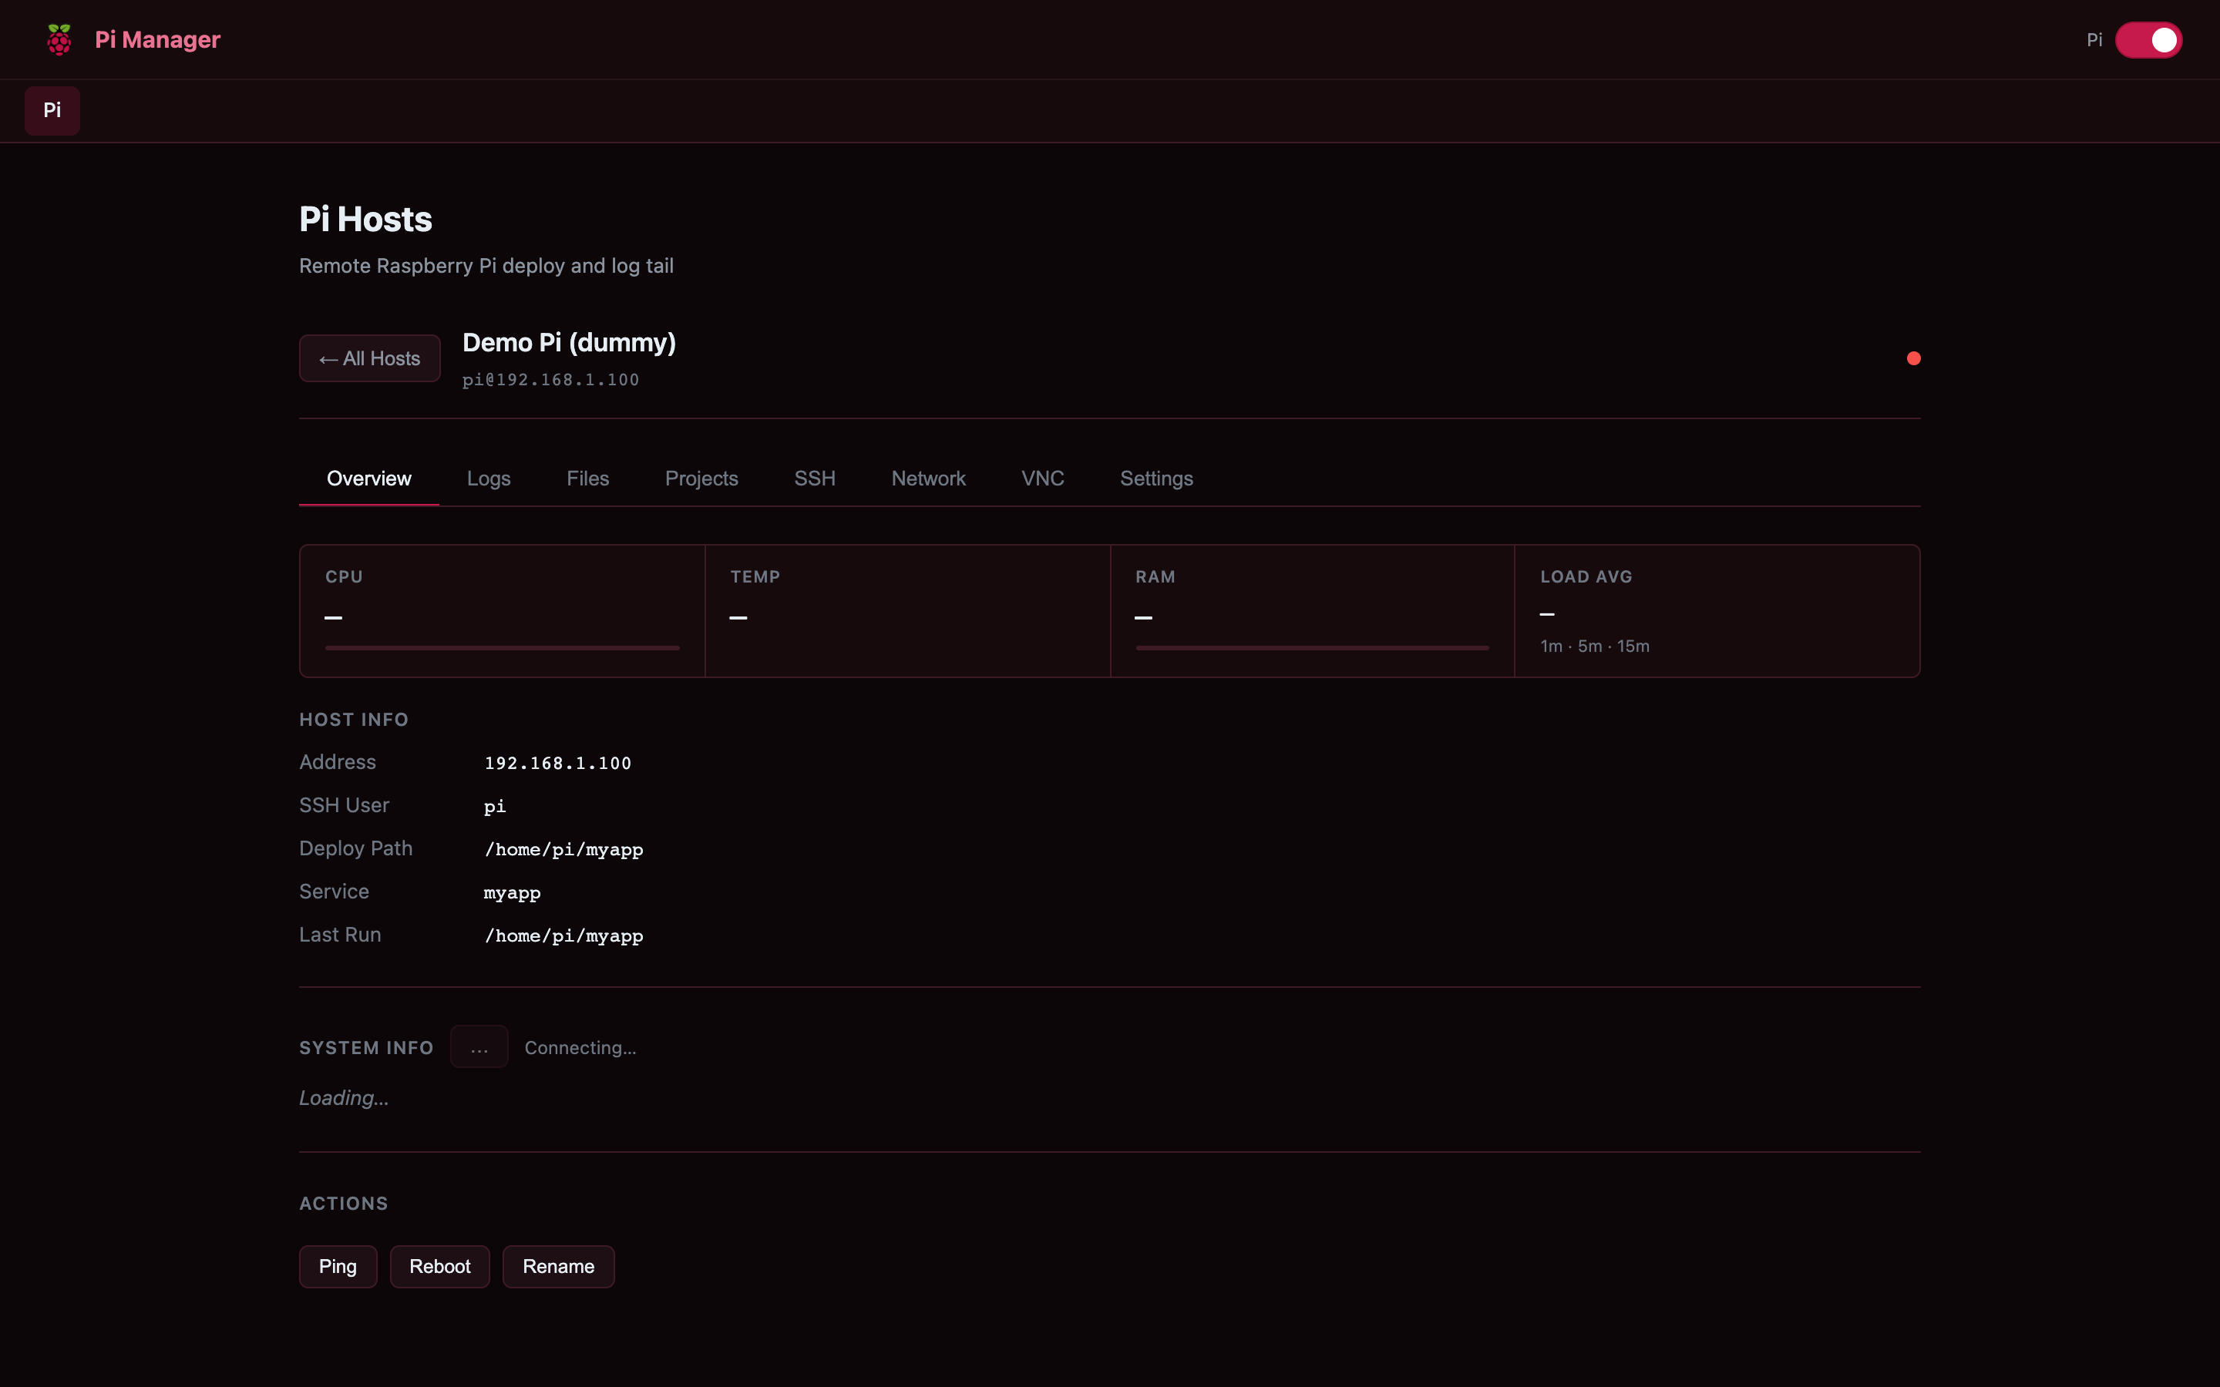Screen dimensions: 2220x1387
Task: Reboot the host
Action: (x=440, y=1267)
